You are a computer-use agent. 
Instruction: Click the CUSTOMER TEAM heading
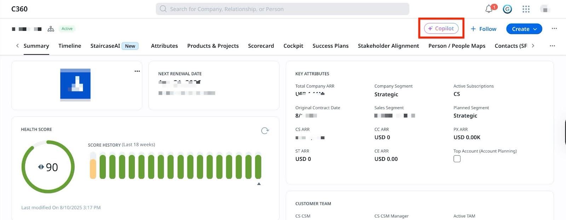[313, 204]
